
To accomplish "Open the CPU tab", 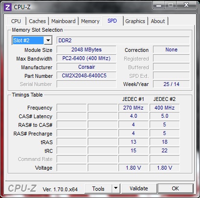I will pyautogui.click(x=16, y=21).
